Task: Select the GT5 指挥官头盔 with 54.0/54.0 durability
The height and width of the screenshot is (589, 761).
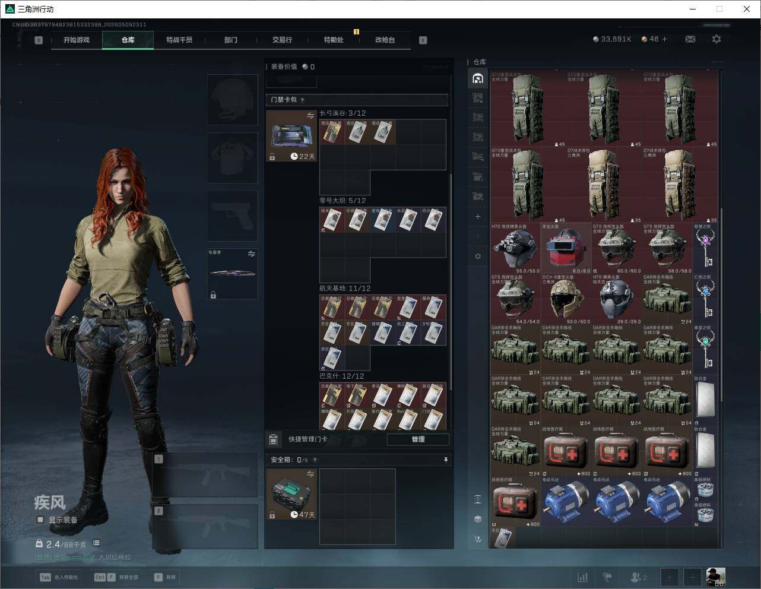Action: [x=515, y=299]
